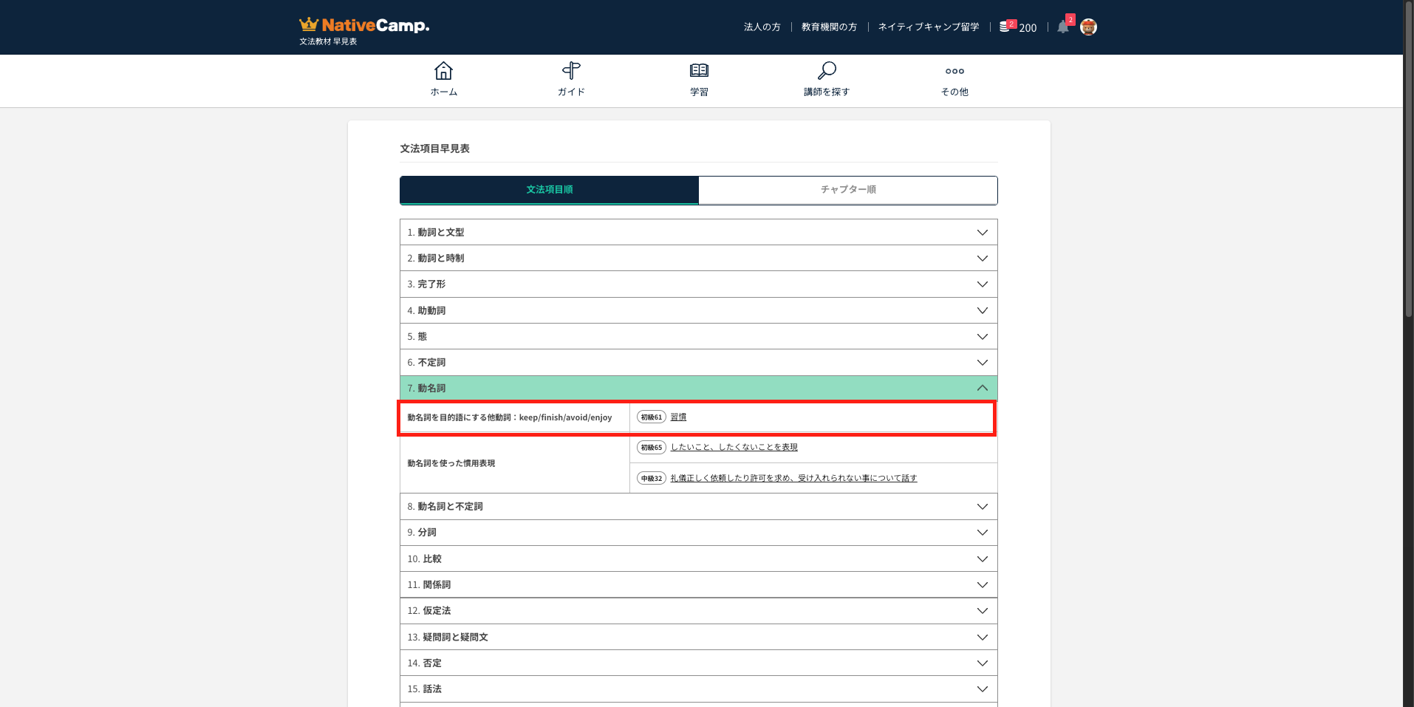Switch to the チャプター順 tab
This screenshot has width=1414, height=707.
point(847,190)
